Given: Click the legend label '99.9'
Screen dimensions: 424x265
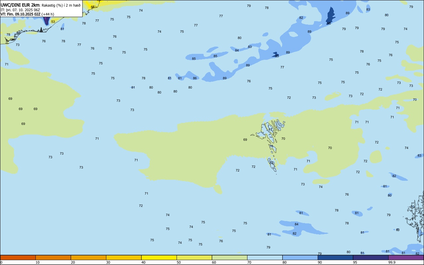Looking at the screenshot, I should pyautogui.click(x=392, y=262).
